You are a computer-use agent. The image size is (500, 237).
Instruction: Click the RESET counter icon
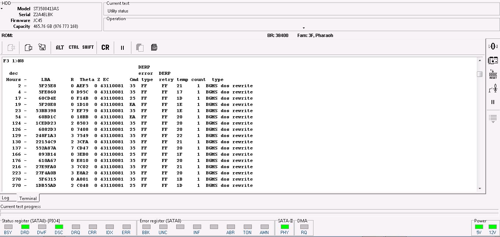tap(493, 74)
